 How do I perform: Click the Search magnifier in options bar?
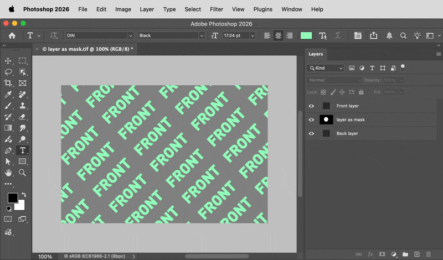(x=403, y=35)
